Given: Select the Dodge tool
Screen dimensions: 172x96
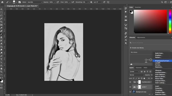Looking at the screenshot, I should (x=1, y=53).
